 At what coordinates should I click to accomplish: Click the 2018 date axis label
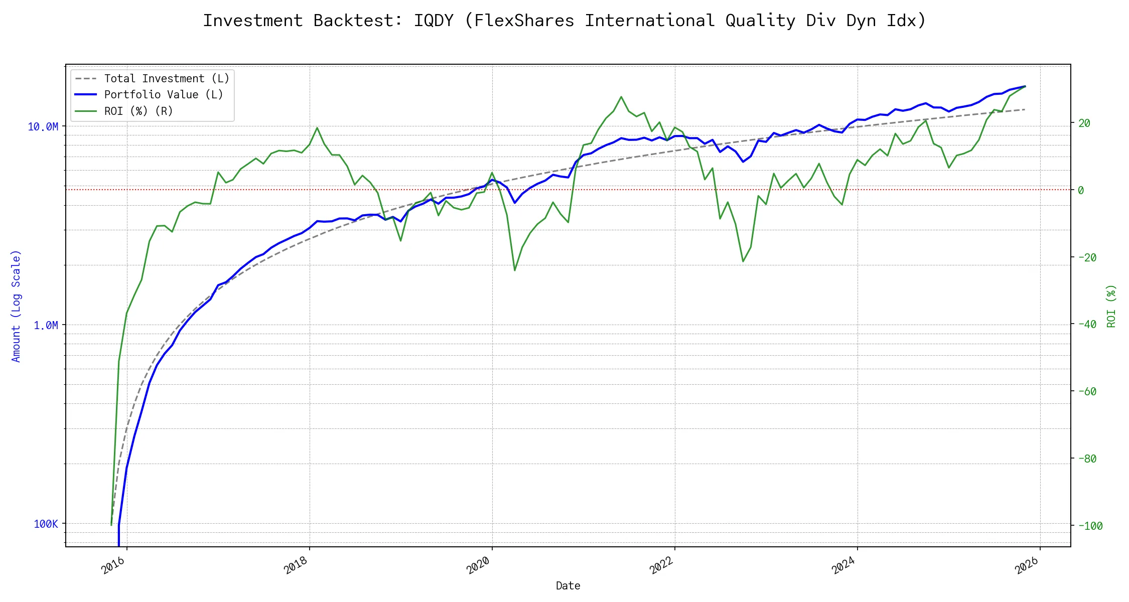(x=296, y=565)
